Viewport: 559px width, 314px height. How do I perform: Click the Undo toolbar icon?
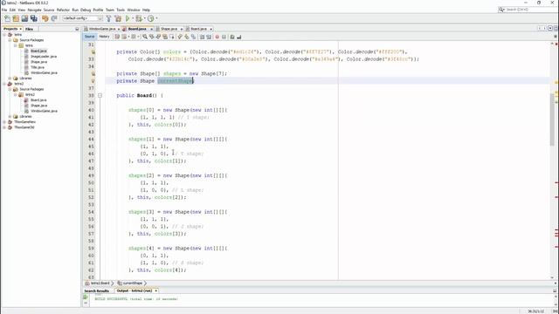click(x=45, y=18)
